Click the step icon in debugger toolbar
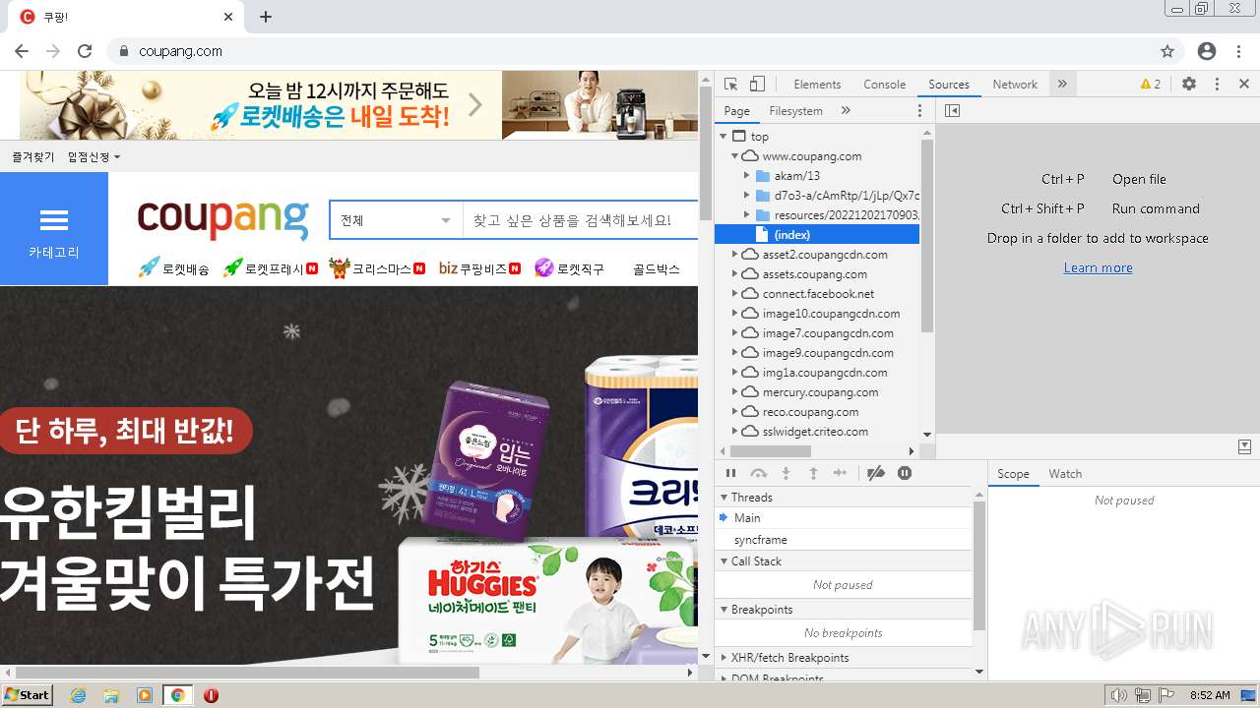 [840, 473]
